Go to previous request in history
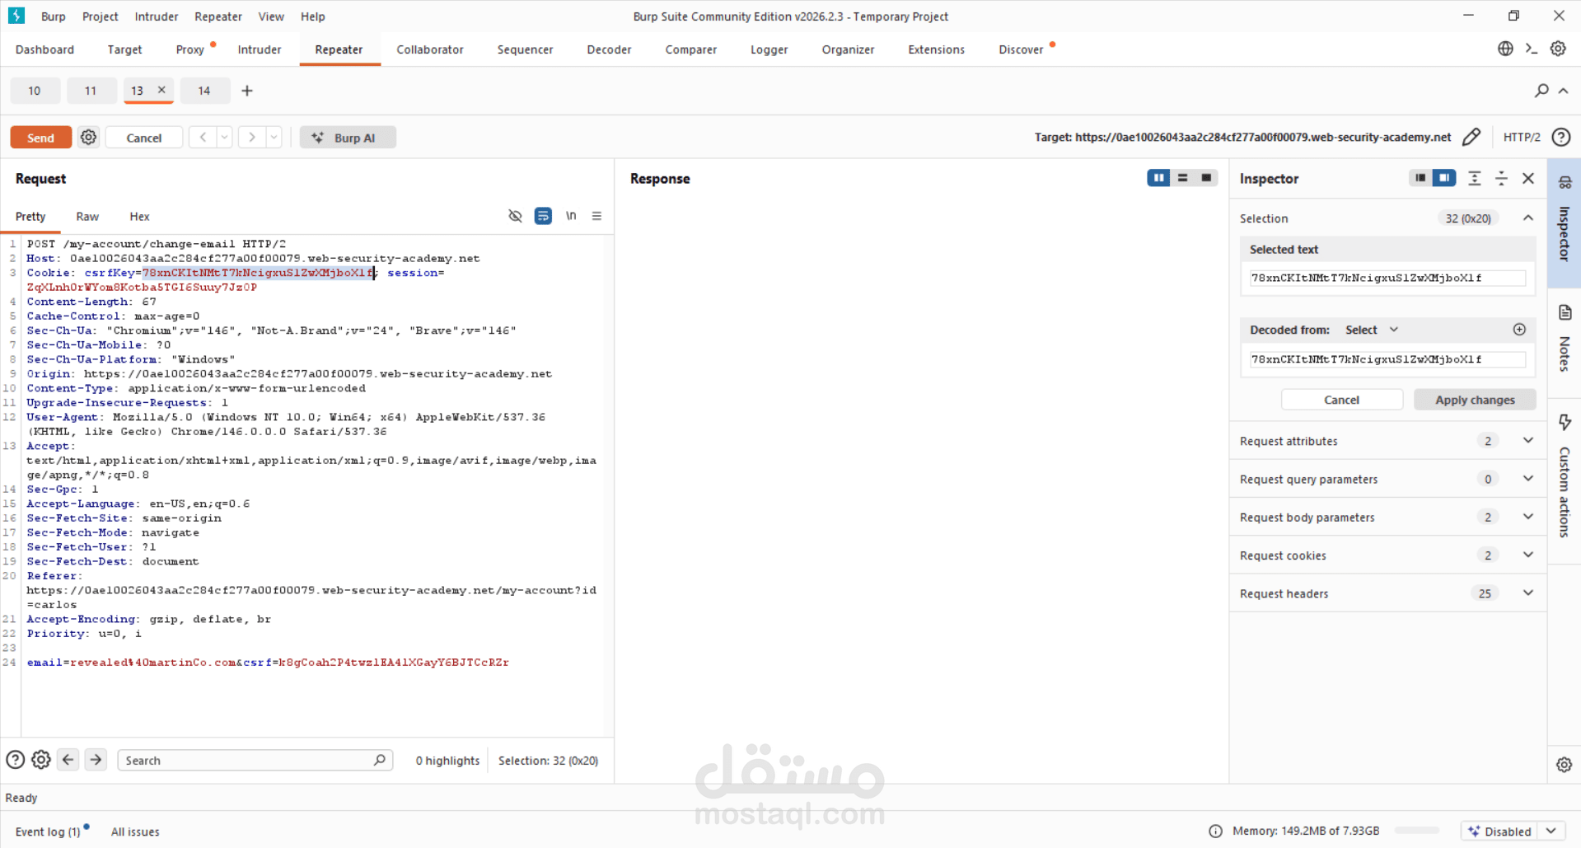 203,137
